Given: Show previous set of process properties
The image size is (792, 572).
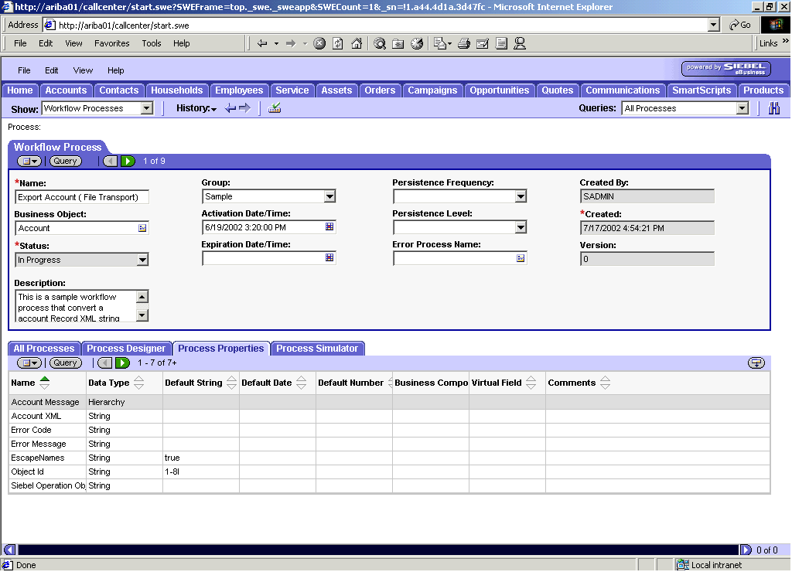Looking at the screenshot, I should point(104,363).
